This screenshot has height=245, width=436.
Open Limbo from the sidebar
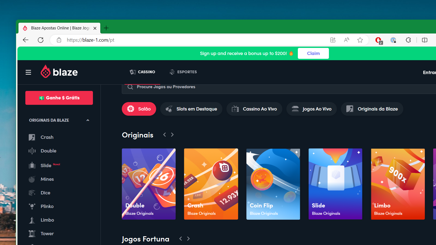[x=47, y=220]
